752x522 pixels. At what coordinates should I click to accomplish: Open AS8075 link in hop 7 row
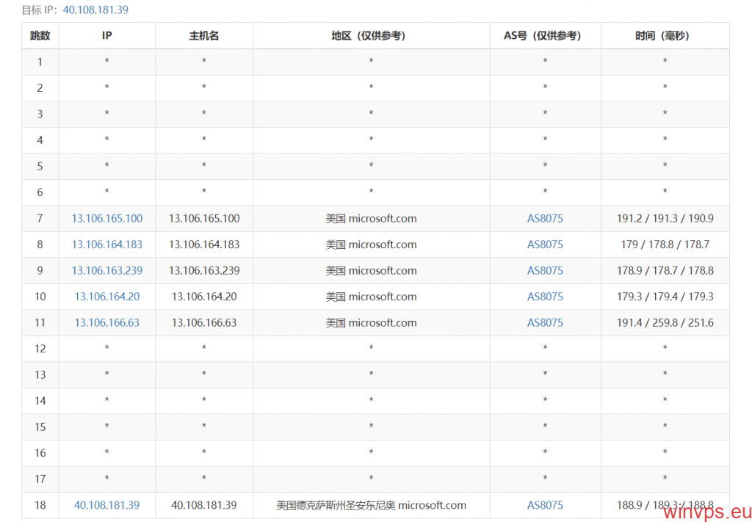pos(545,219)
